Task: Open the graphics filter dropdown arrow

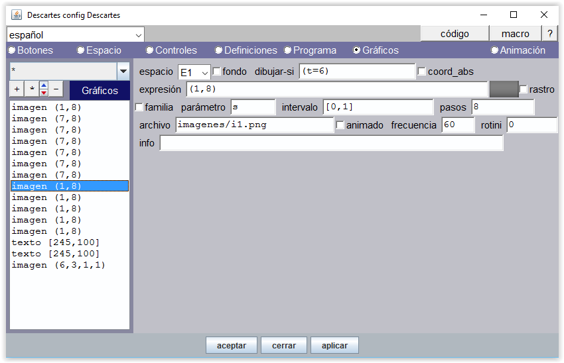Action: 123,71
